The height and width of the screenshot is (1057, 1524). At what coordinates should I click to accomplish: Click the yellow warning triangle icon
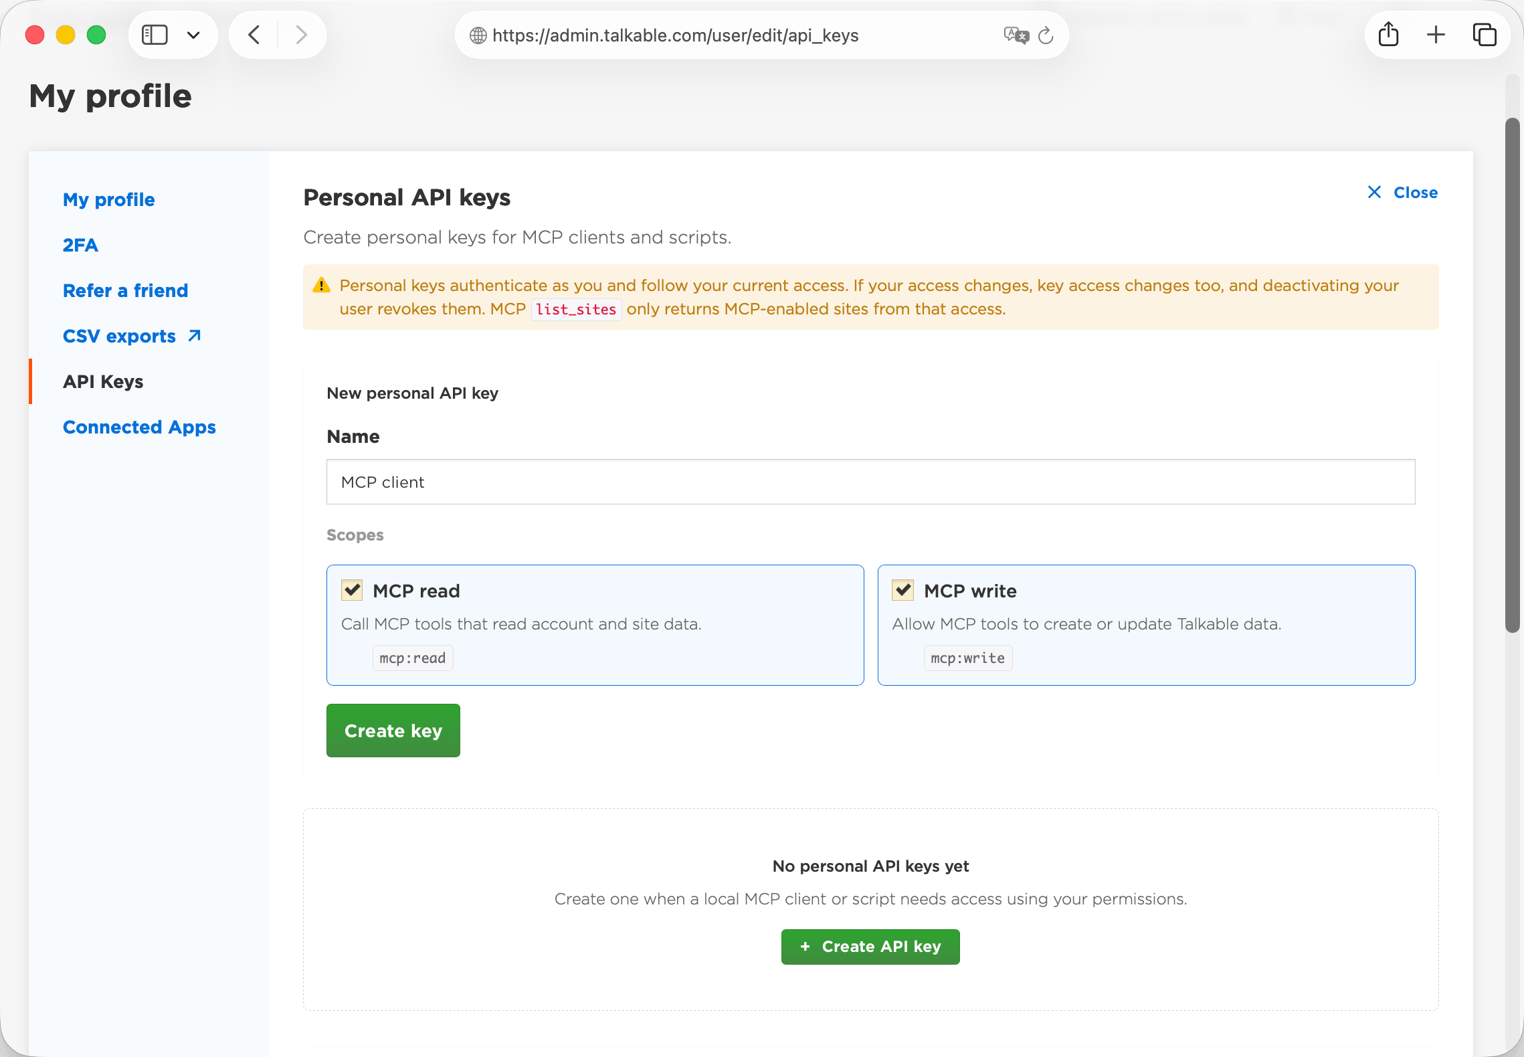coord(322,286)
